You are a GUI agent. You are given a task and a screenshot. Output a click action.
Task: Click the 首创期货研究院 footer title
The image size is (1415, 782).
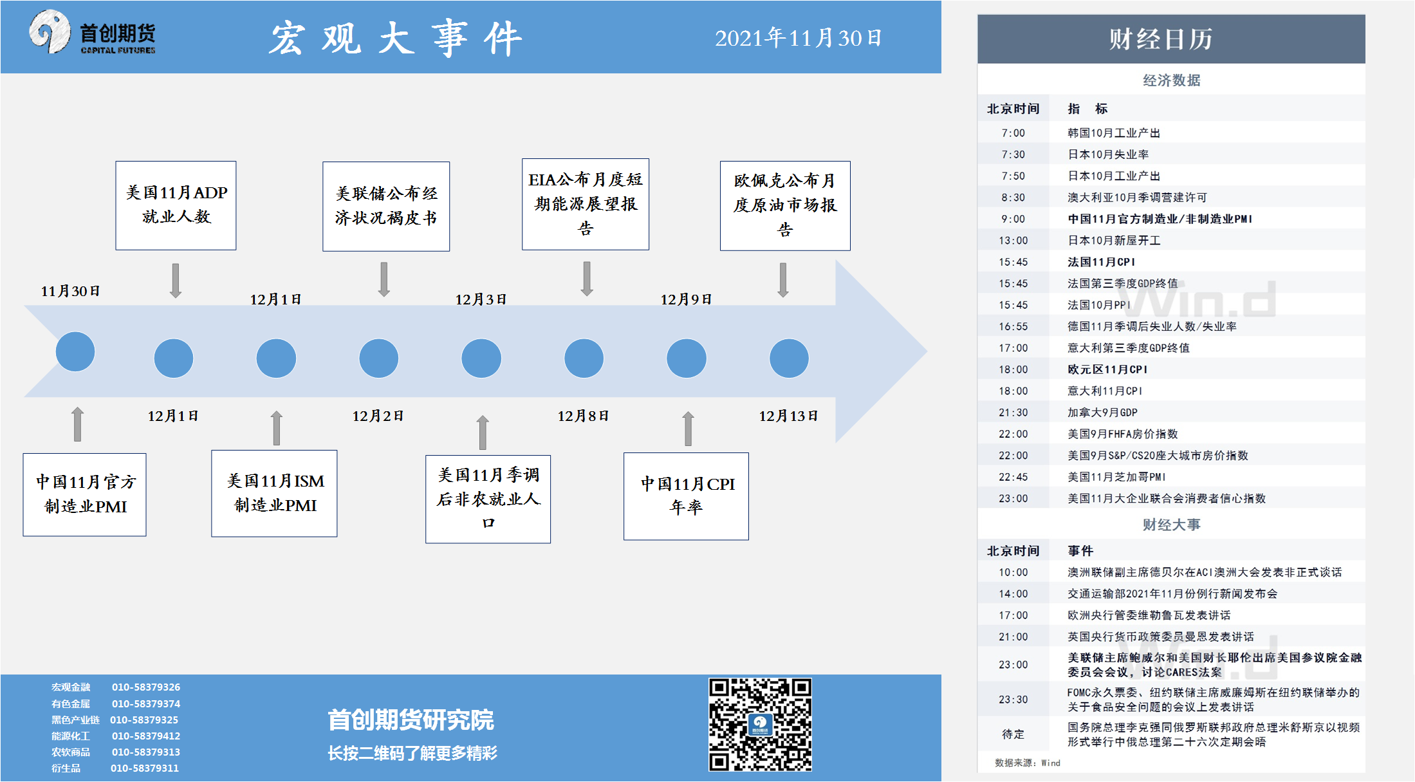pyautogui.click(x=411, y=720)
